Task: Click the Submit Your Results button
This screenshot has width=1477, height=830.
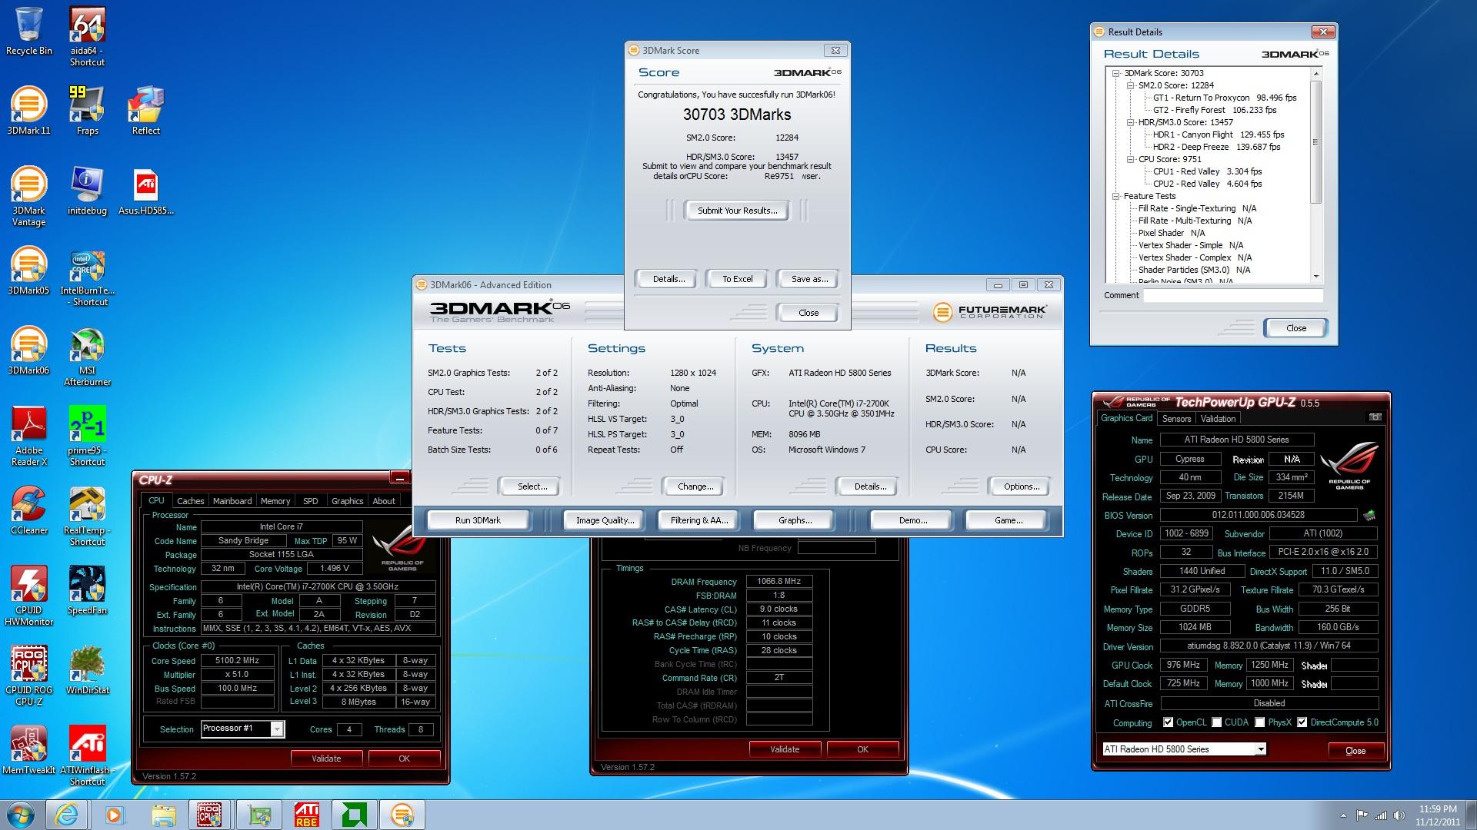Action: (x=737, y=211)
